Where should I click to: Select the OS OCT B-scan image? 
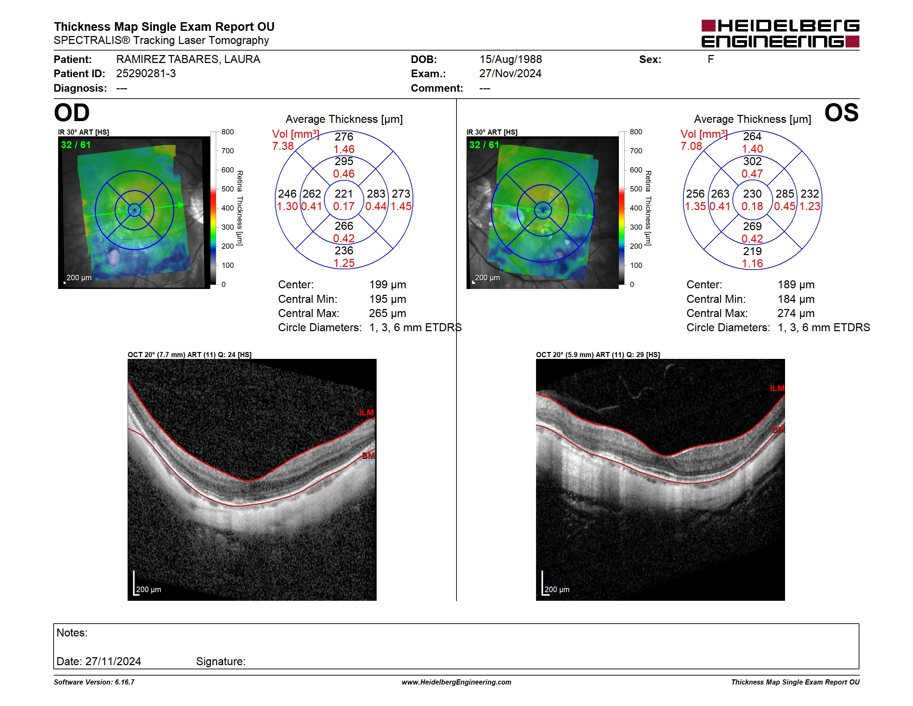tap(661, 480)
